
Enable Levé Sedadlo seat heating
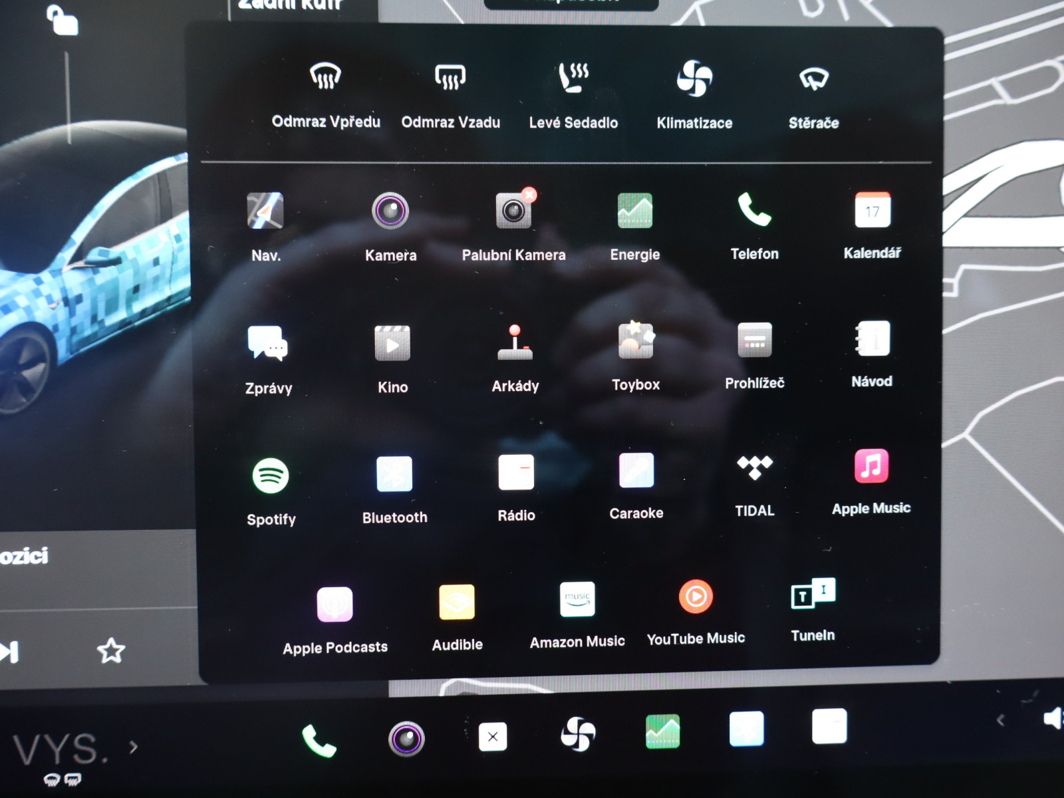coord(573,78)
